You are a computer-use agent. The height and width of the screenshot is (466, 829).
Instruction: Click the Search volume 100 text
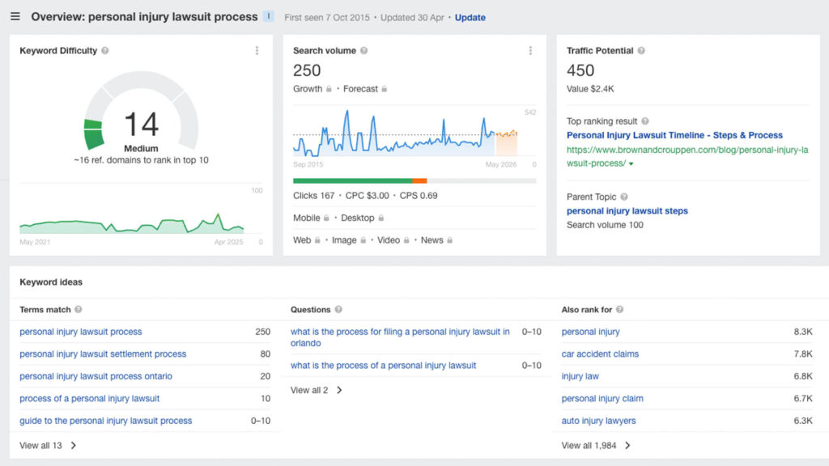(605, 225)
